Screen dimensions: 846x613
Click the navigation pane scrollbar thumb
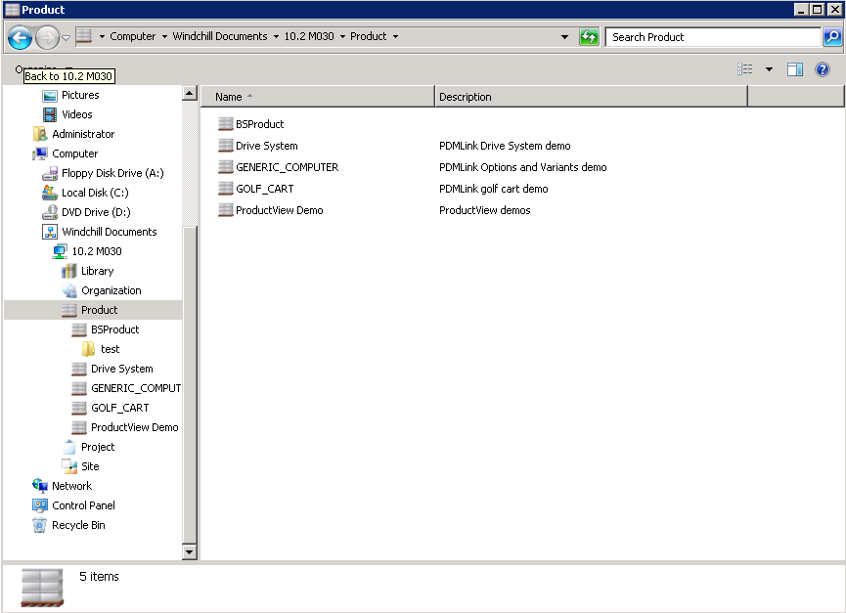[190, 384]
